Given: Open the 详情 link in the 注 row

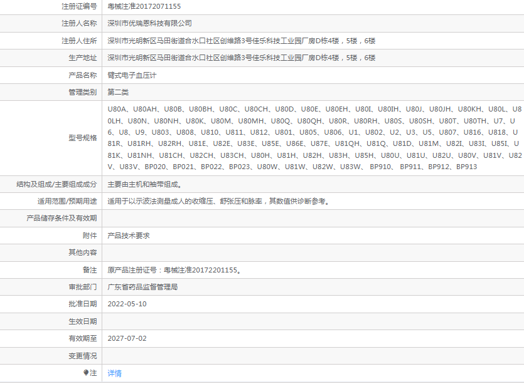Looking at the screenshot, I should pos(114,373).
